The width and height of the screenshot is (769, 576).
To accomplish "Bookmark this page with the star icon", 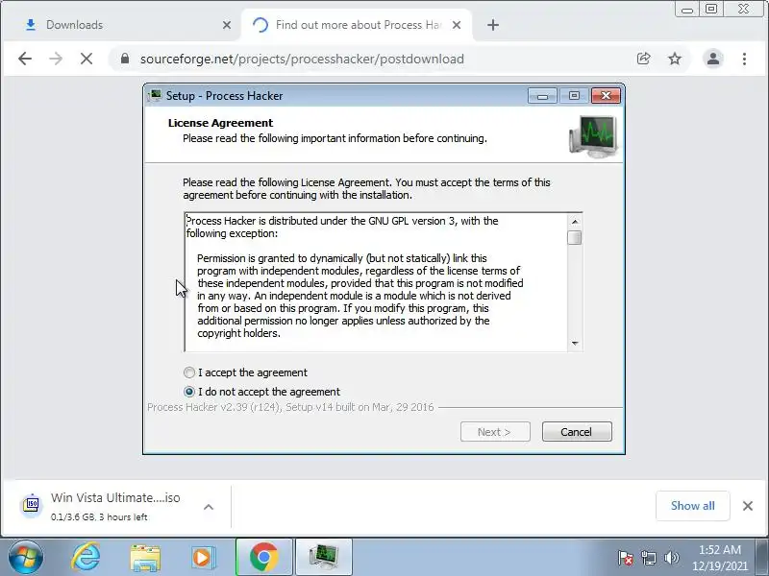I will coord(675,59).
